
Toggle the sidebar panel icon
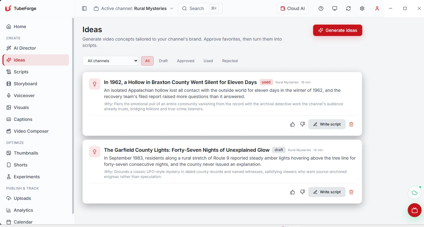pyautogui.click(x=84, y=8)
